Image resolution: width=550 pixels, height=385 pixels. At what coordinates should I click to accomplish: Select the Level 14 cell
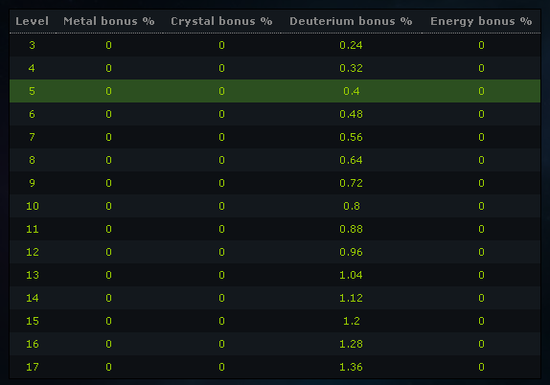point(33,298)
